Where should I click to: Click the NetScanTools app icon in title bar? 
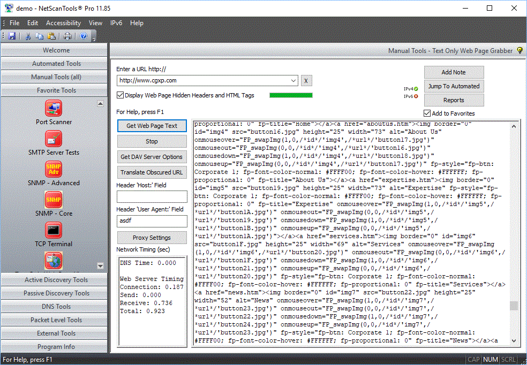(x=9, y=8)
